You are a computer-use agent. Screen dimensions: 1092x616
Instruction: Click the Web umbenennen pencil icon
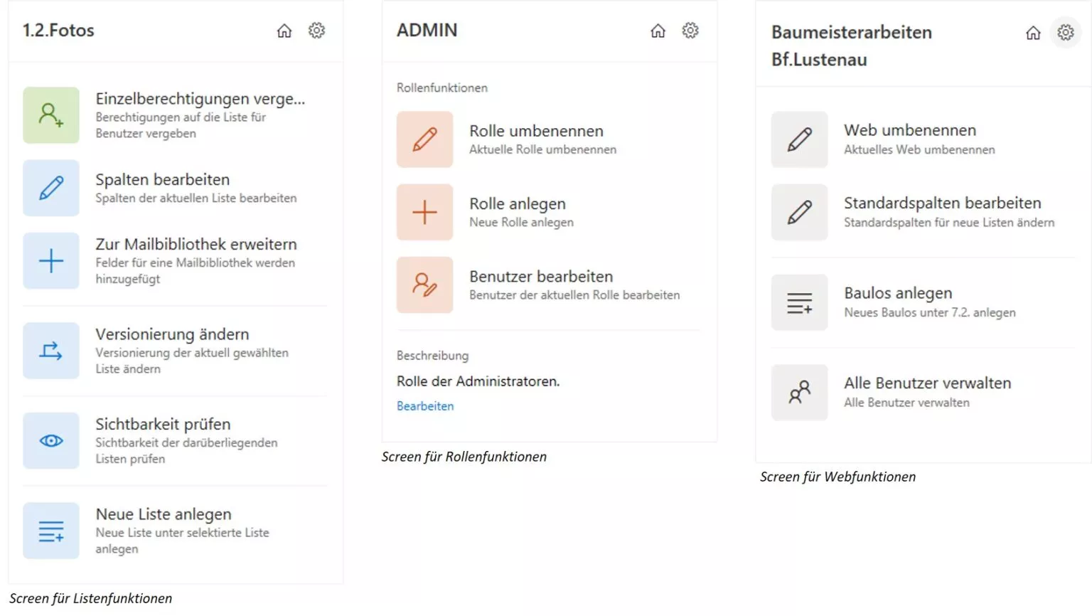pos(799,139)
